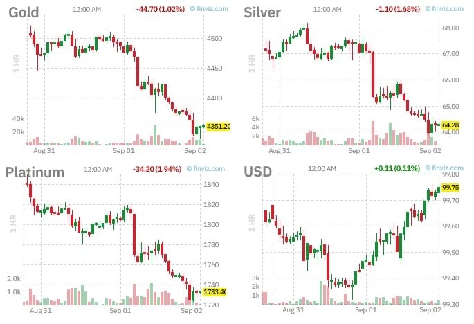Click USD change value +0.11 (0.11%)

click(397, 168)
